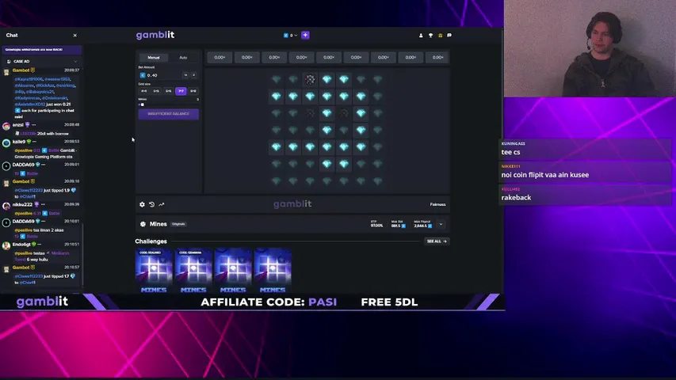The height and width of the screenshot is (380, 676).
Task: Close the Chat panel
Action: click(x=75, y=36)
